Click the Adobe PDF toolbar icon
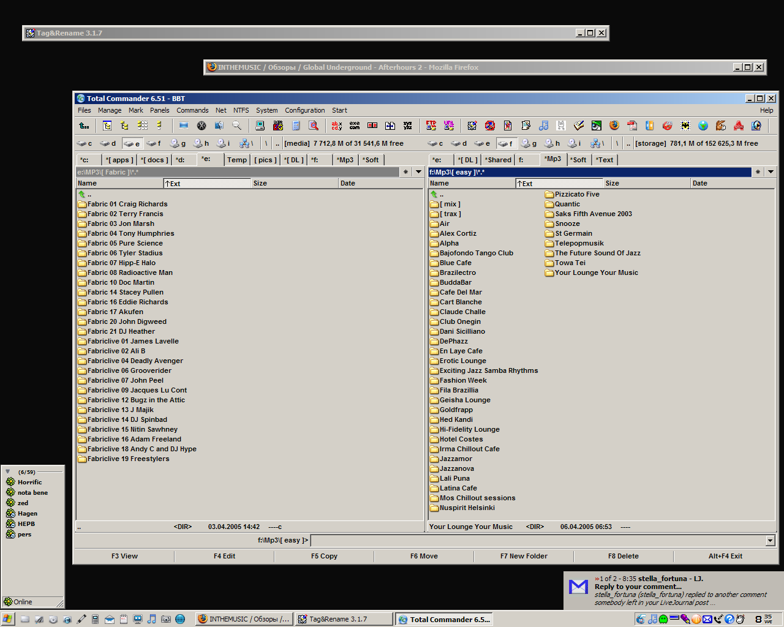 tap(632, 126)
